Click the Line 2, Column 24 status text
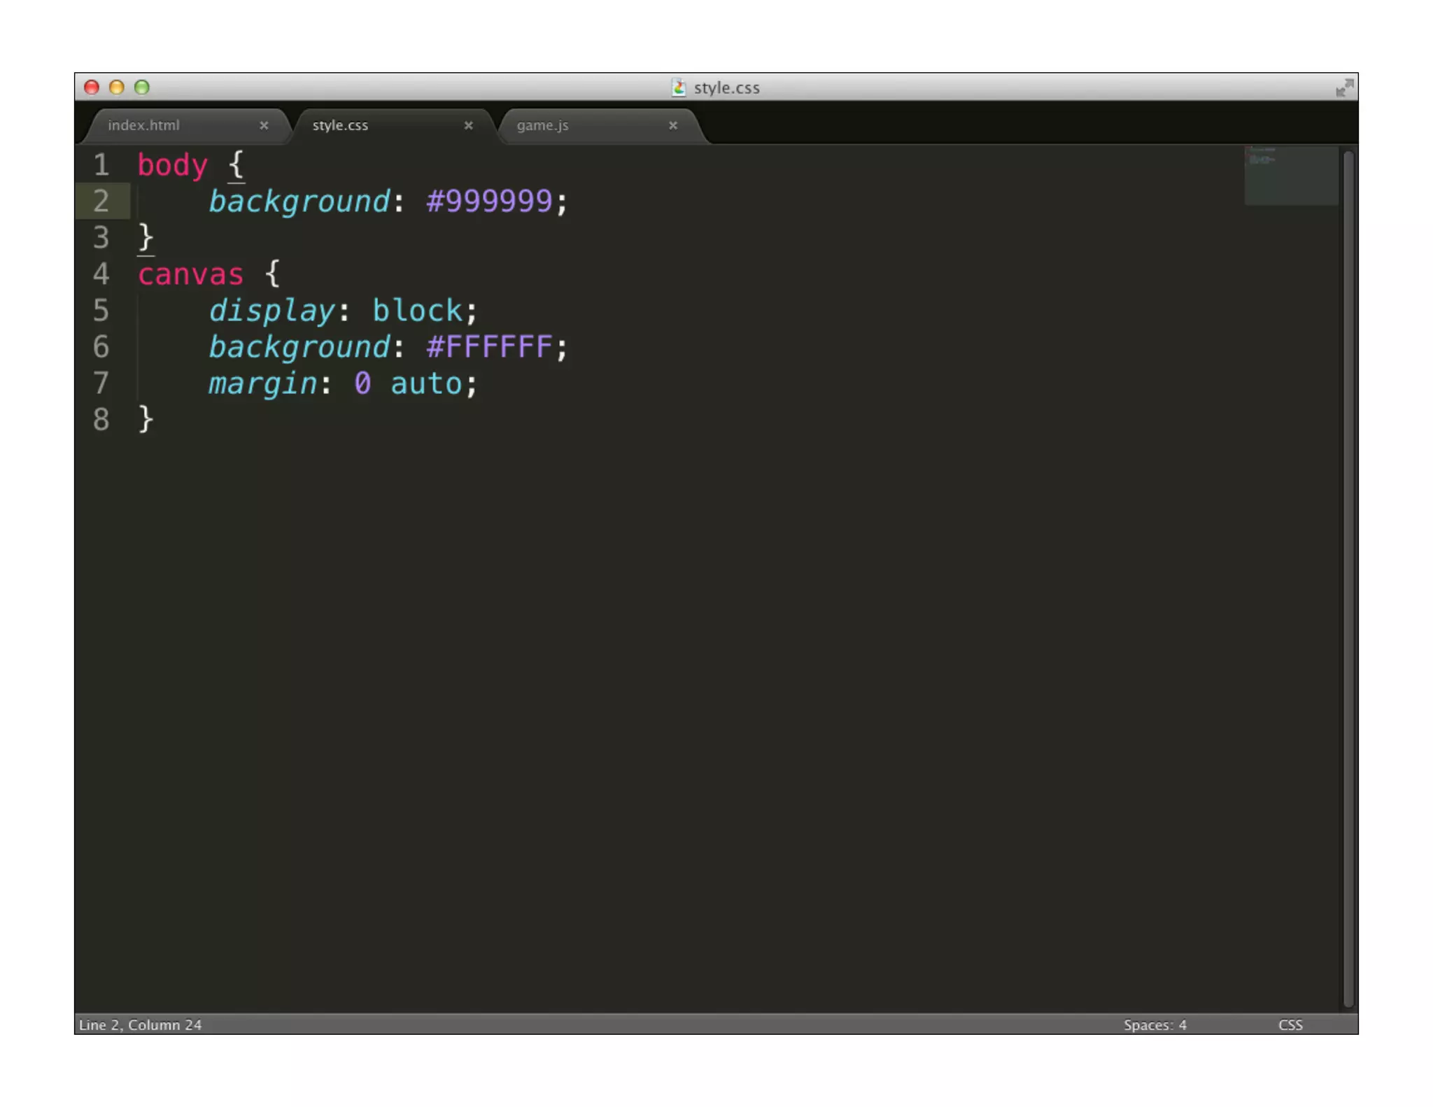The height and width of the screenshot is (1107, 1433). tap(140, 1024)
